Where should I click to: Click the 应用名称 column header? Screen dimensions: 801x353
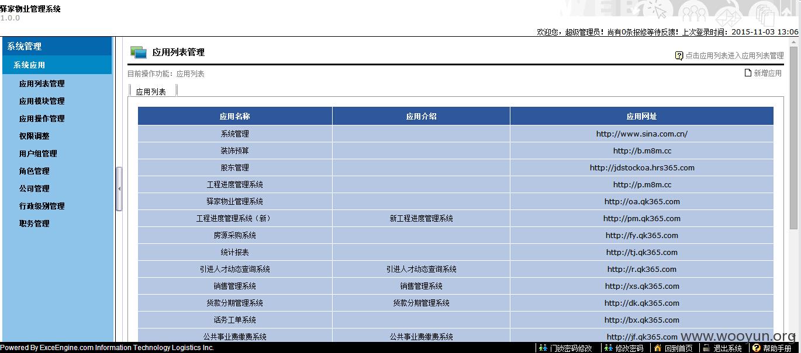click(x=235, y=116)
